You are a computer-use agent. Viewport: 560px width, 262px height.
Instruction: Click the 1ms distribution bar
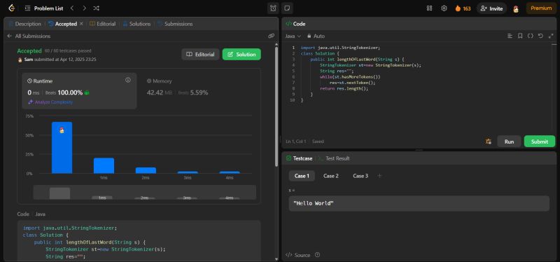pyautogui.click(x=104, y=165)
